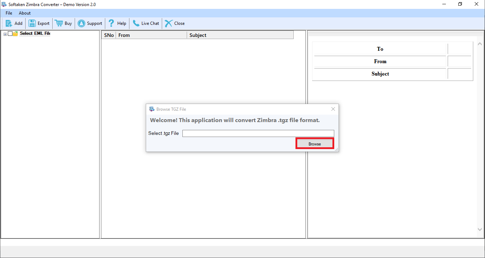Open the About menu
The width and height of the screenshot is (485, 258).
(25, 13)
